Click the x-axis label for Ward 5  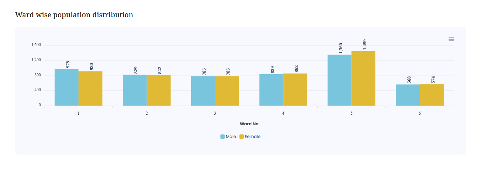point(351,114)
